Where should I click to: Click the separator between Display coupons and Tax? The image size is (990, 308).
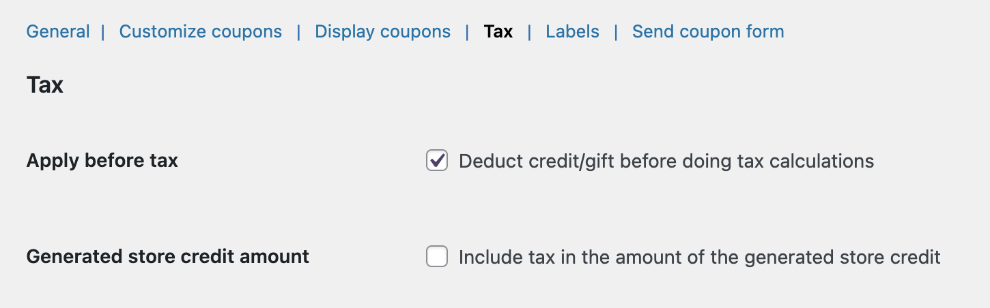[x=467, y=31]
